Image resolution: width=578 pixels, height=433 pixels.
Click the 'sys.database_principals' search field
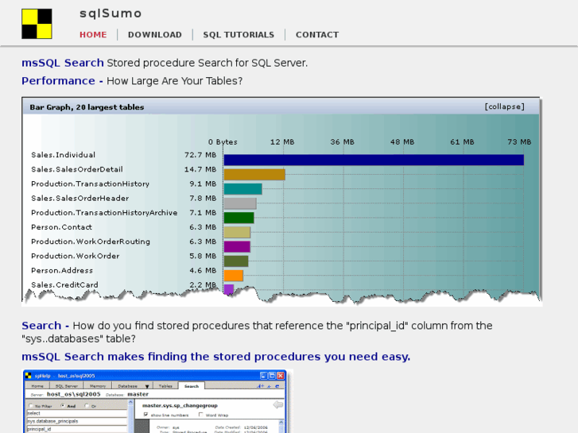77,421
